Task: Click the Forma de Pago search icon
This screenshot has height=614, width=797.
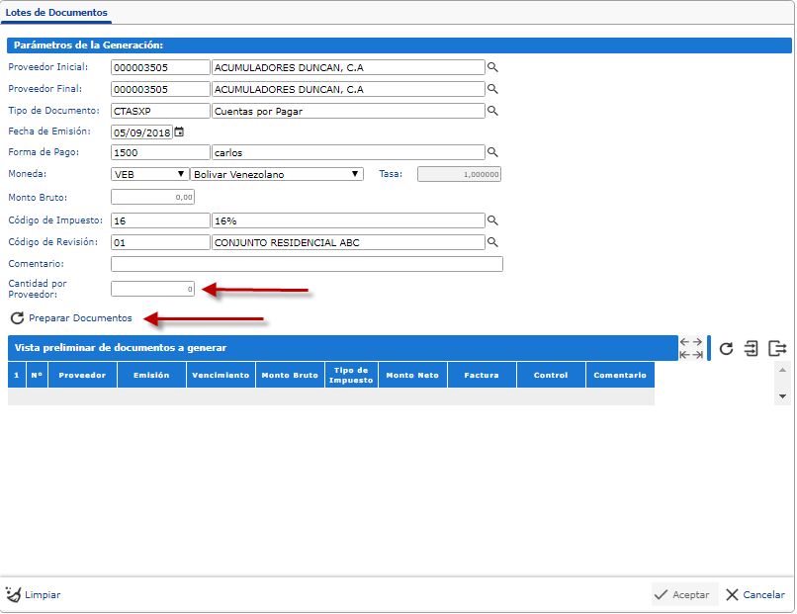Action: (492, 153)
